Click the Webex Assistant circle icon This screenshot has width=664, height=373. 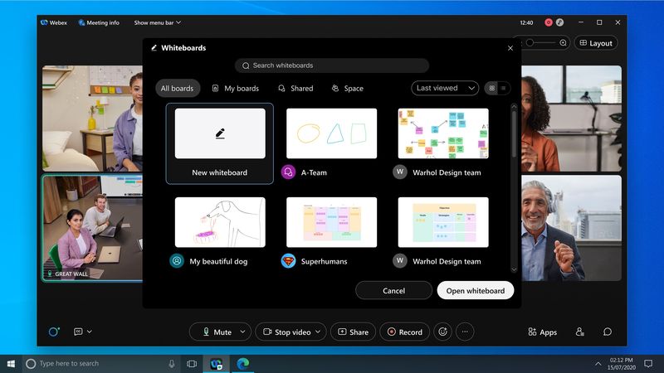click(53, 332)
